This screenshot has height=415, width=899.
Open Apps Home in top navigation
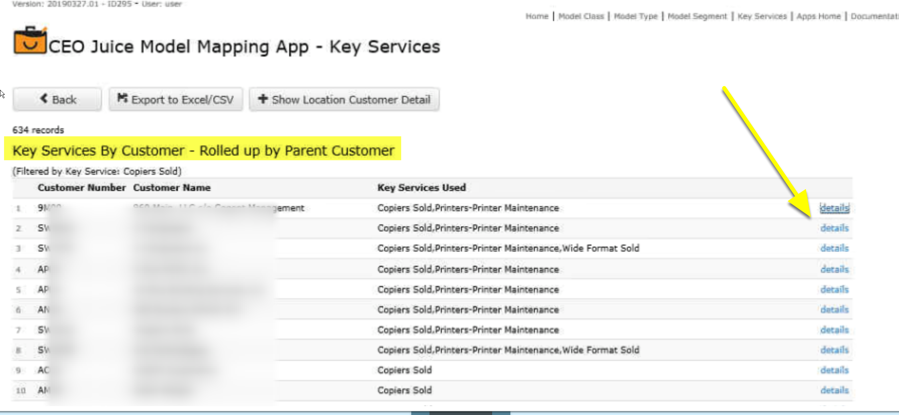tap(819, 16)
